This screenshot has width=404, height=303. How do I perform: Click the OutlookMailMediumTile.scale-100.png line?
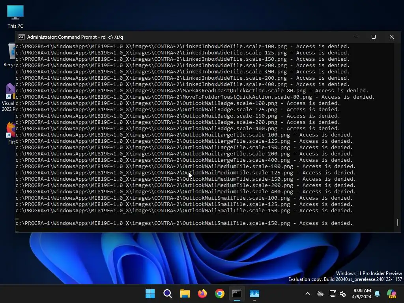click(x=185, y=166)
